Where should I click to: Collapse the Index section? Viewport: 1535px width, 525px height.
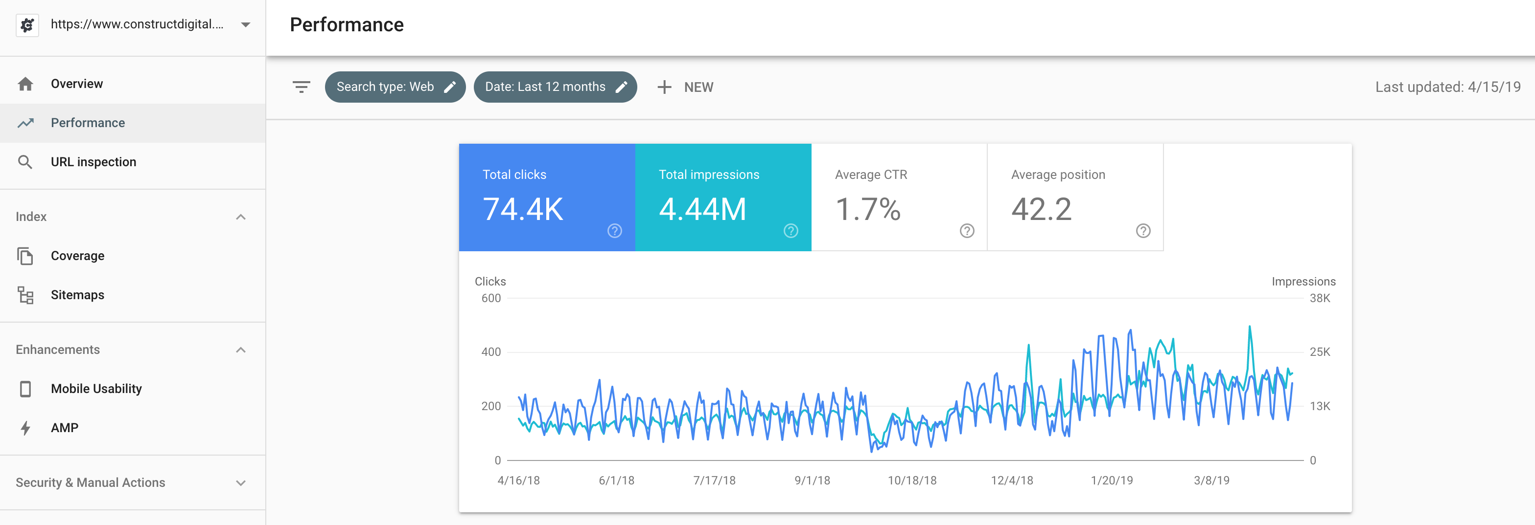(241, 217)
